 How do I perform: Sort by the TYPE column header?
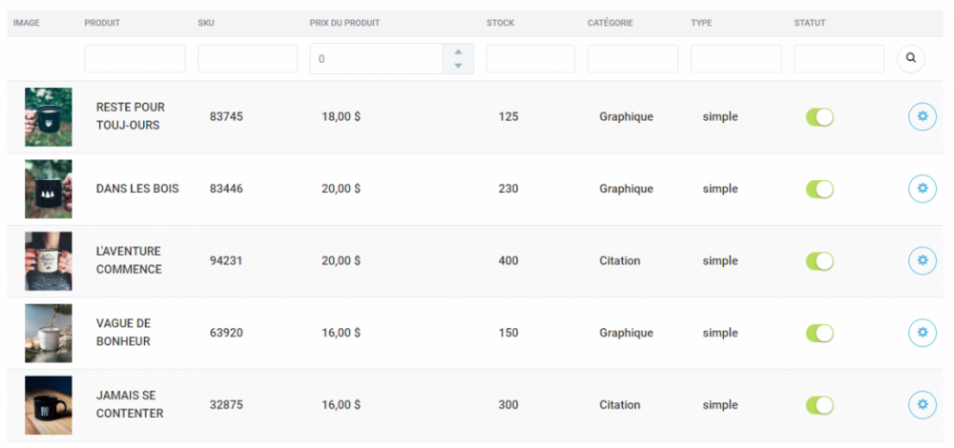701,23
